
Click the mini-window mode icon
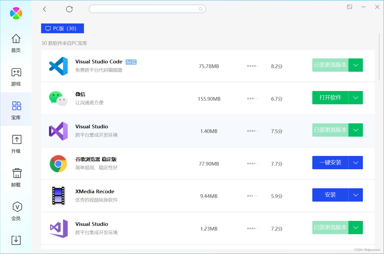pyautogui.click(x=350, y=7)
